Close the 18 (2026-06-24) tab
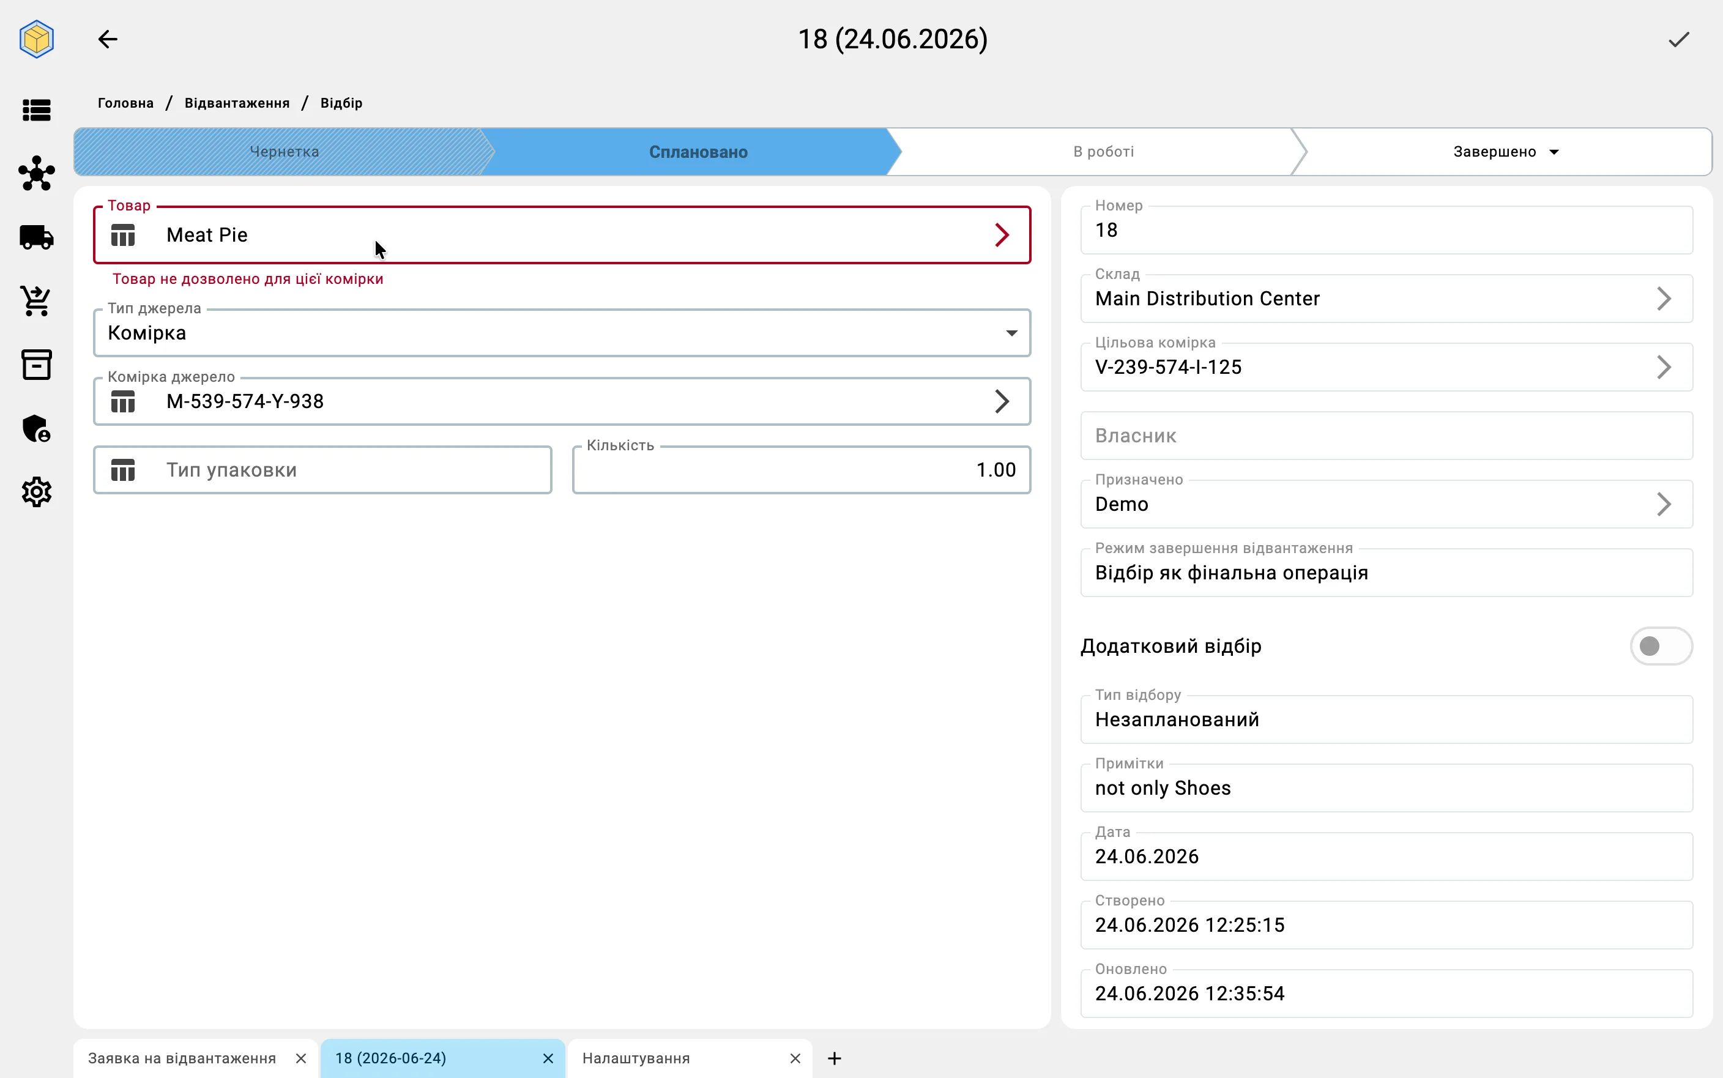Screen dimensions: 1723x1078 point(548,1058)
